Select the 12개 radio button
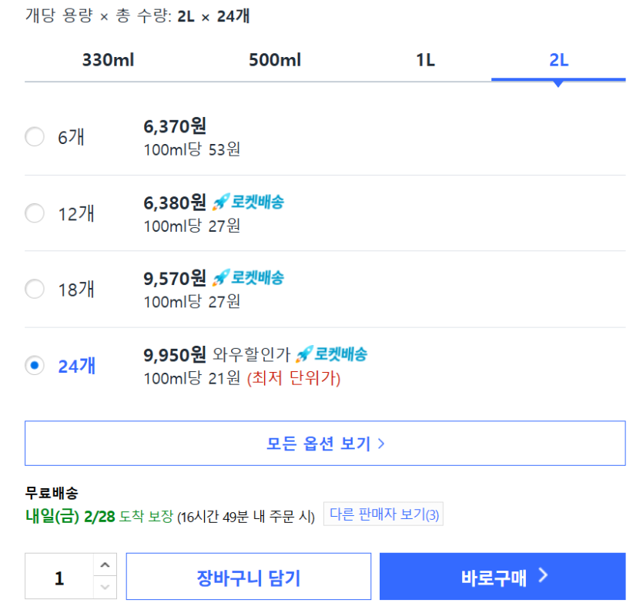 click(35, 213)
